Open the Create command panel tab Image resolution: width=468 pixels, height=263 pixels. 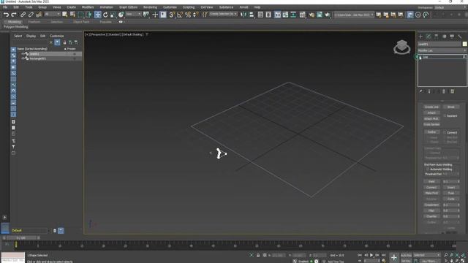tap(421, 37)
